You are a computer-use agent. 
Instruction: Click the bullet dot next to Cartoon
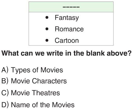(47, 40)
